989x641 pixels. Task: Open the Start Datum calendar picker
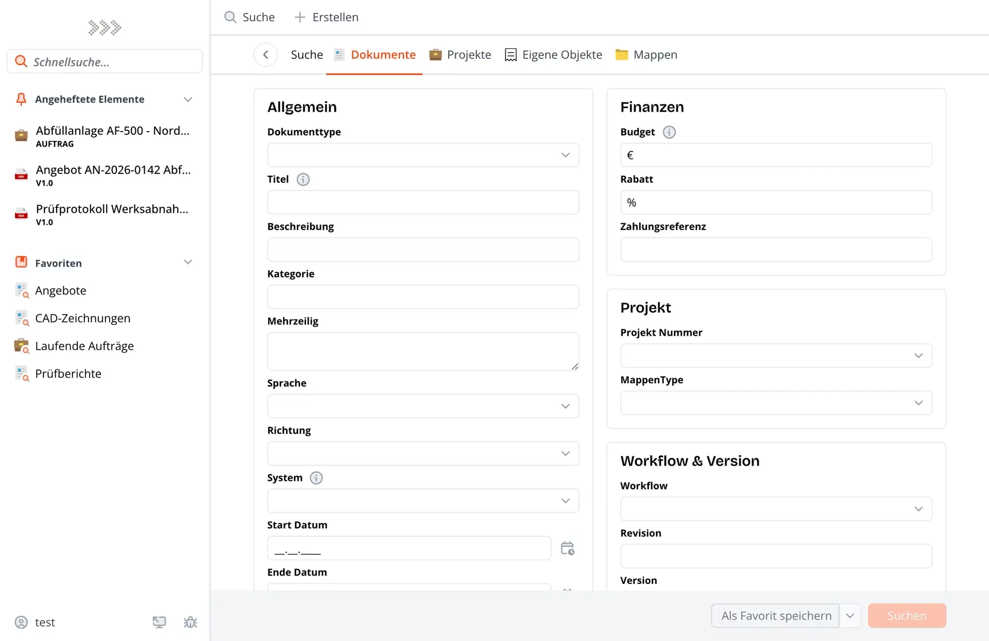[567, 548]
